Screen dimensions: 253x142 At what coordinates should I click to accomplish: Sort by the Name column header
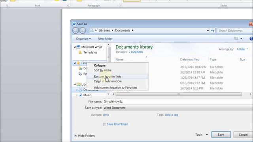pyautogui.click(x=119, y=60)
